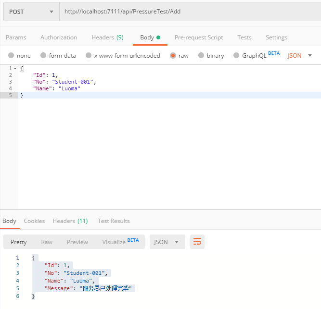Open the Visualize response view

coord(120,242)
